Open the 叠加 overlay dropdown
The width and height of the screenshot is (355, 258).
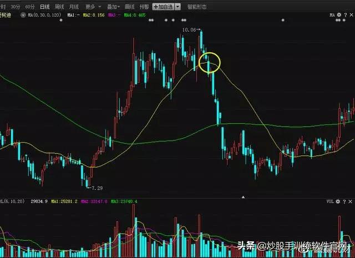click(113, 7)
